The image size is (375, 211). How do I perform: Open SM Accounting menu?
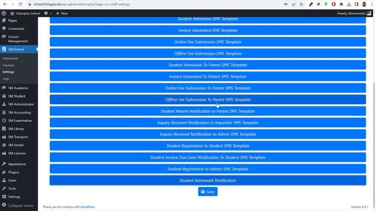pyautogui.click(x=19, y=113)
